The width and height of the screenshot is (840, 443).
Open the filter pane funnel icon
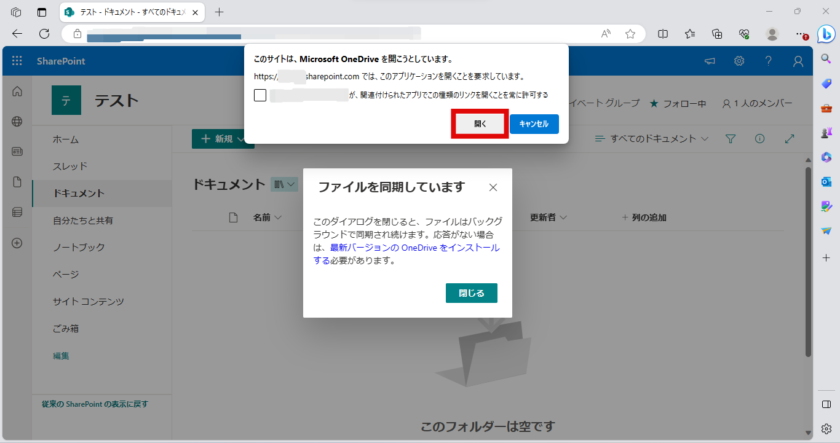tap(731, 139)
